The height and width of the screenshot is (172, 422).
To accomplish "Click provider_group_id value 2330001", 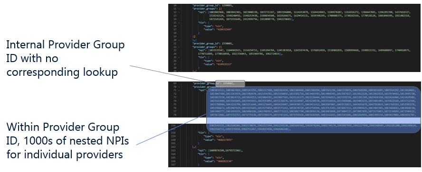I will (x=227, y=43).
